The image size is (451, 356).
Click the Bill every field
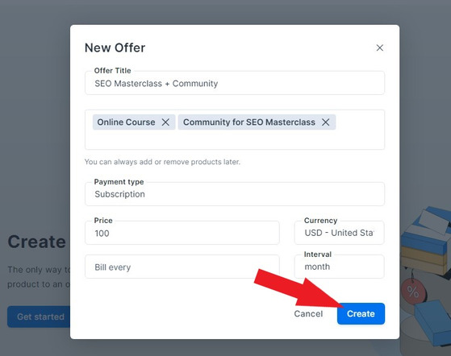[182, 267]
